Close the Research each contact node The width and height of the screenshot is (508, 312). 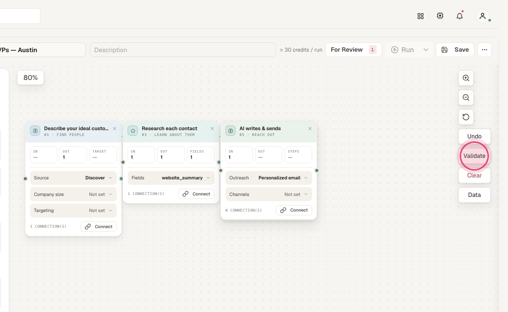[212, 128]
